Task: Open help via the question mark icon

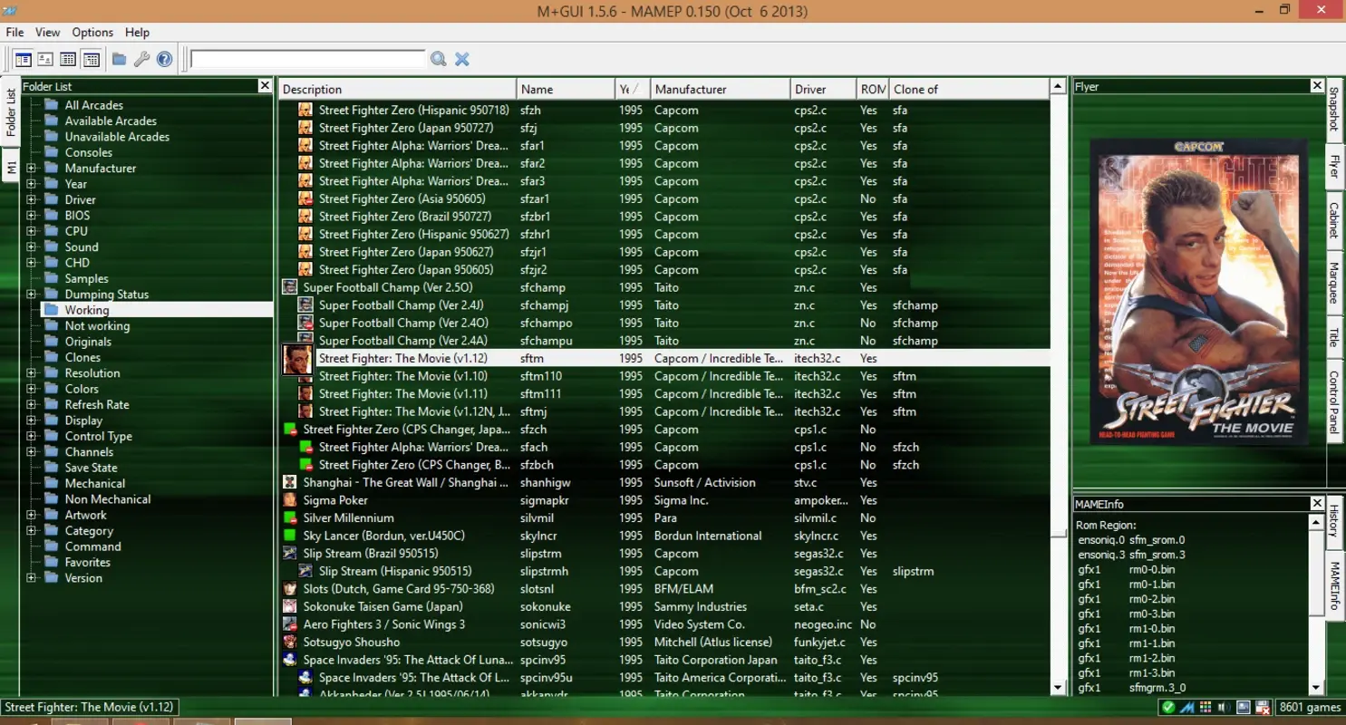Action: 165,59
